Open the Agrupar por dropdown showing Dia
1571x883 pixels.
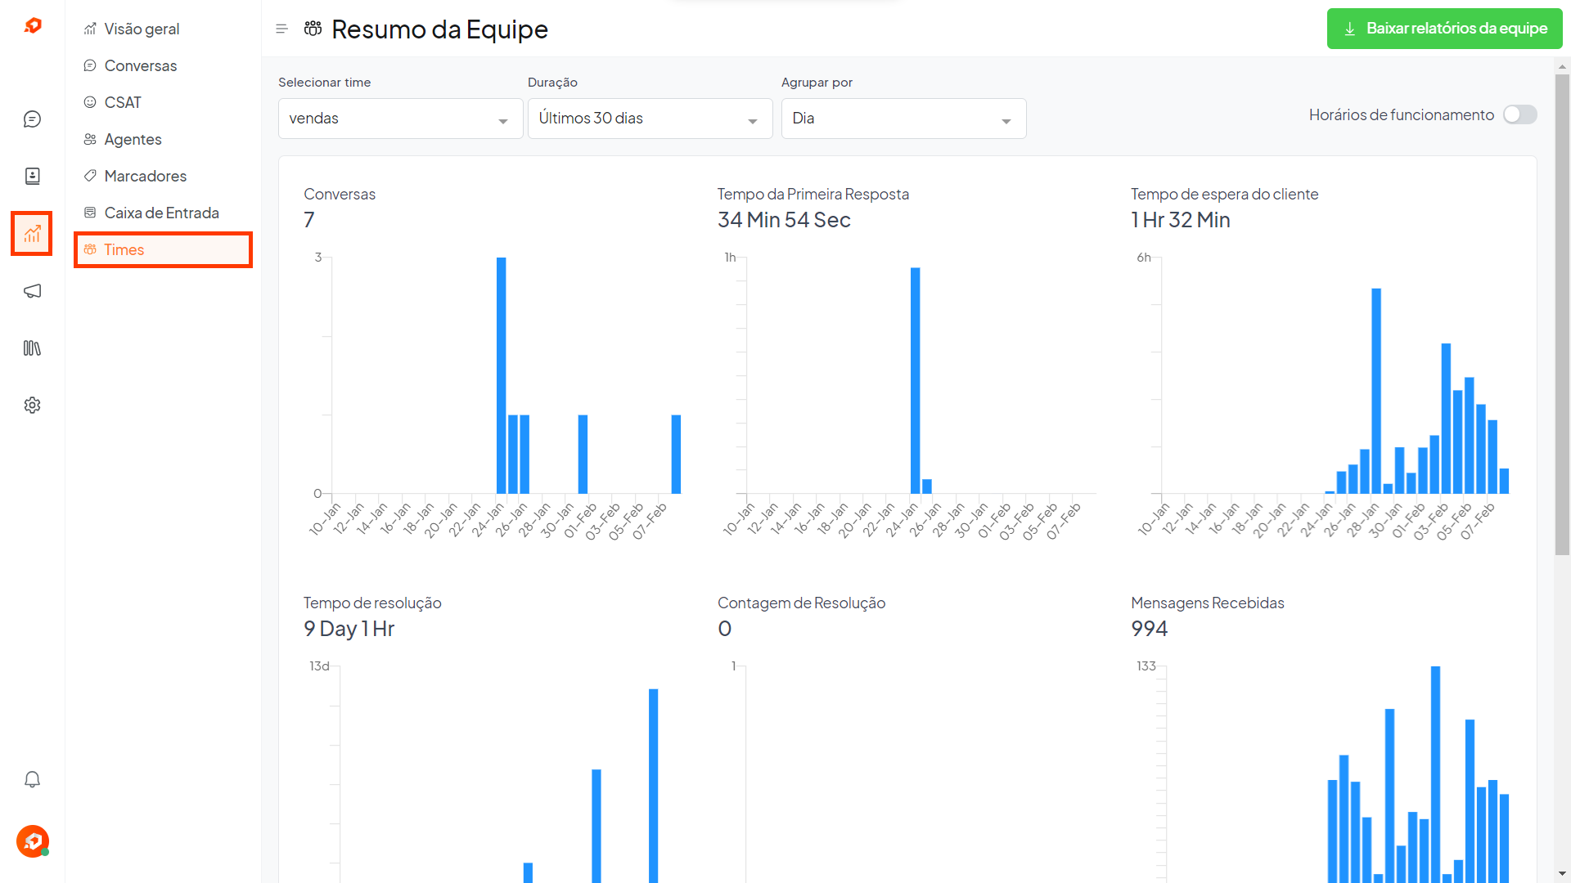903,119
